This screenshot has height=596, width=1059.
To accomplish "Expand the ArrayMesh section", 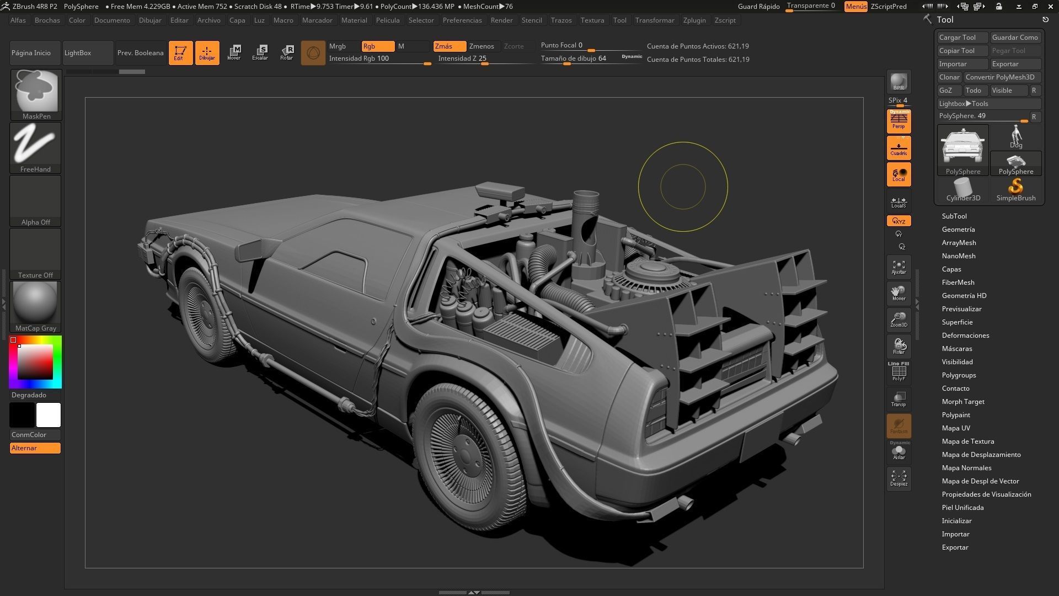I will click(x=959, y=243).
